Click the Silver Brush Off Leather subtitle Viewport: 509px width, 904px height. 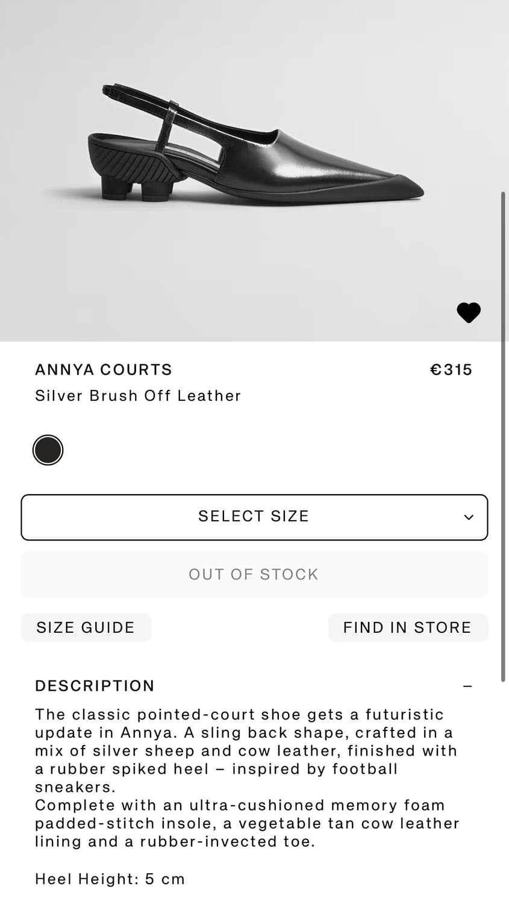(x=138, y=395)
